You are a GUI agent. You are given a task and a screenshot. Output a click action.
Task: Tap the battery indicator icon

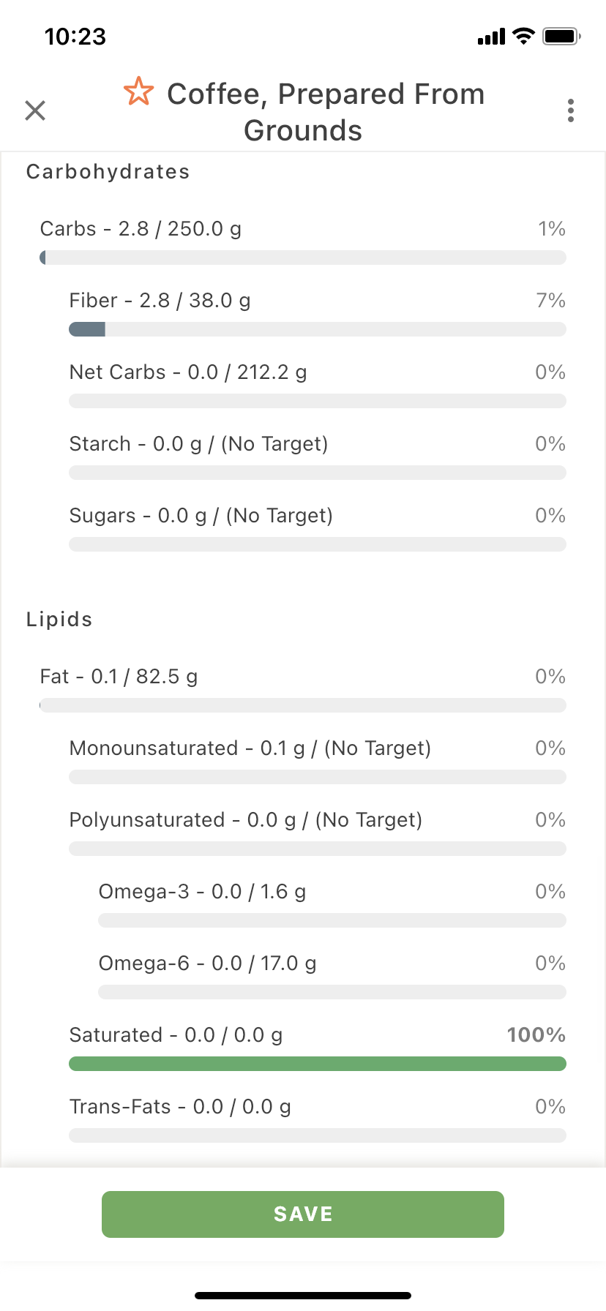click(x=561, y=36)
